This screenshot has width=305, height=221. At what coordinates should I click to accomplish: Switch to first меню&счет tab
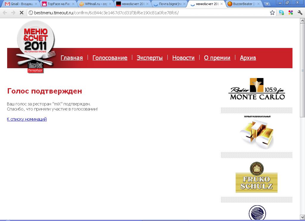pyautogui.click(x=132, y=4)
